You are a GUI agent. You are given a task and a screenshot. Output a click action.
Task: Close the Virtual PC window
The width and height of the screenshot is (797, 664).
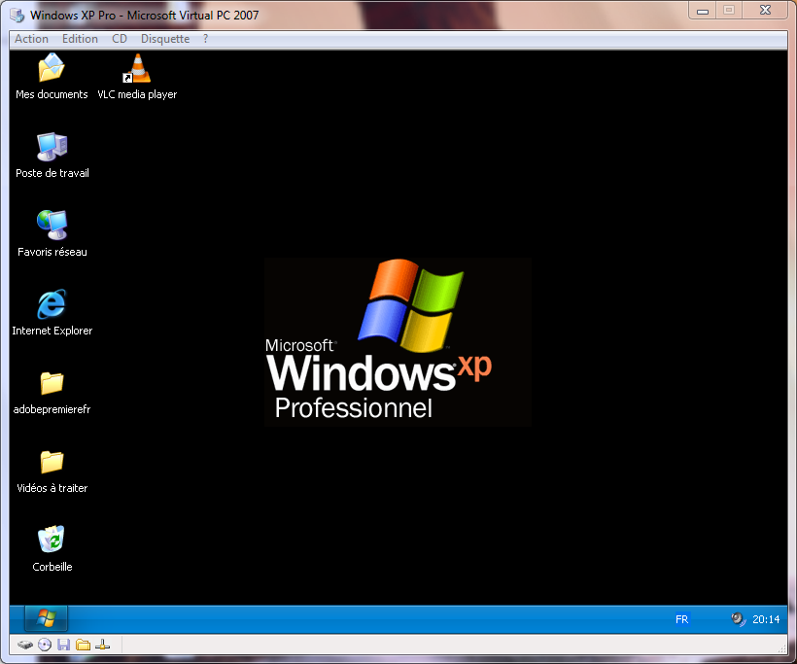(x=766, y=10)
